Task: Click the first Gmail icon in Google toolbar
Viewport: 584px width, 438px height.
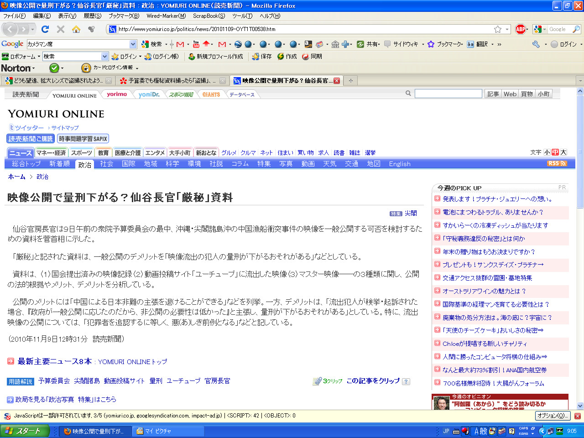Action: pyautogui.click(x=180, y=44)
